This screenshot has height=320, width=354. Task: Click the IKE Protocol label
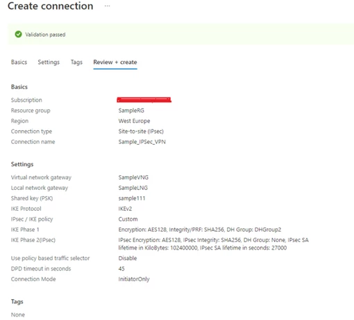tap(26, 209)
